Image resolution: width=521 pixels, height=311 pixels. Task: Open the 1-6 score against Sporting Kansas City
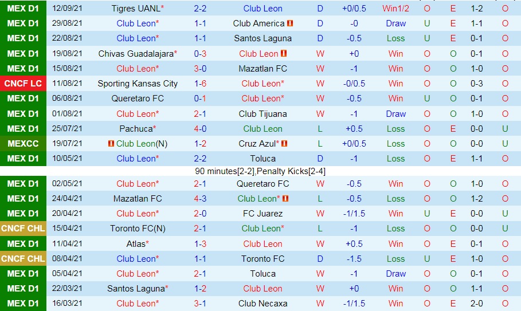(200, 84)
